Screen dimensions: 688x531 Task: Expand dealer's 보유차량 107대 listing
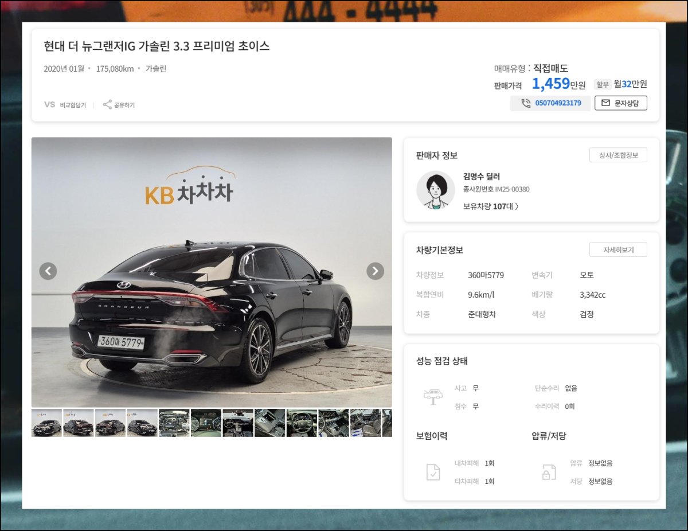coord(491,206)
